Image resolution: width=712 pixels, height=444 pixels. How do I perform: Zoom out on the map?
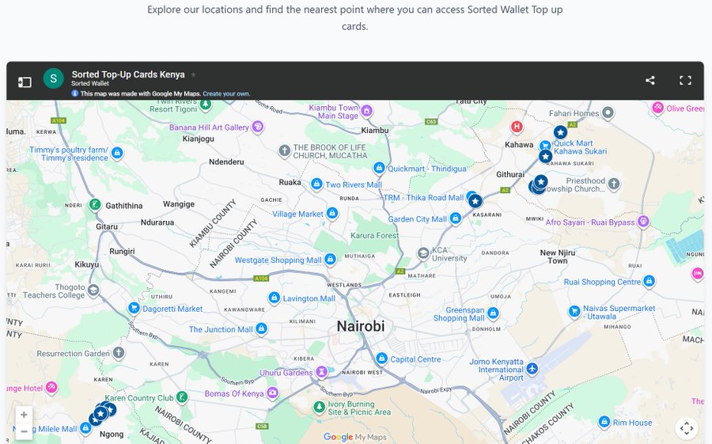click(x=24, y=431)
